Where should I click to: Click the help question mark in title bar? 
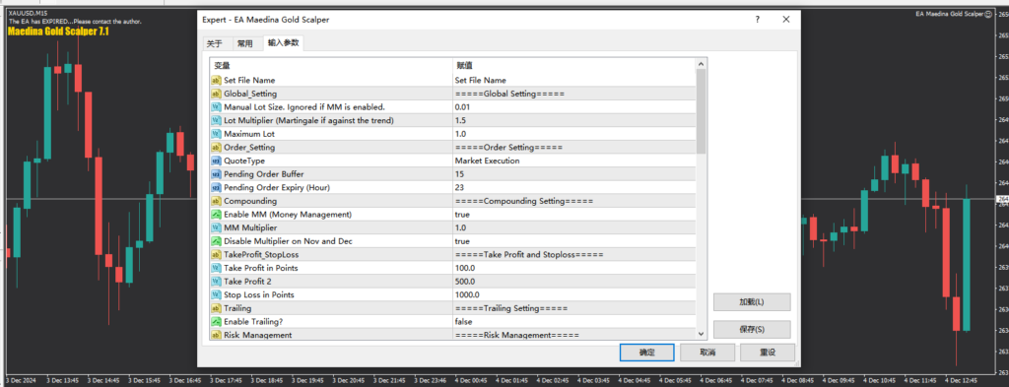[758, 20]
